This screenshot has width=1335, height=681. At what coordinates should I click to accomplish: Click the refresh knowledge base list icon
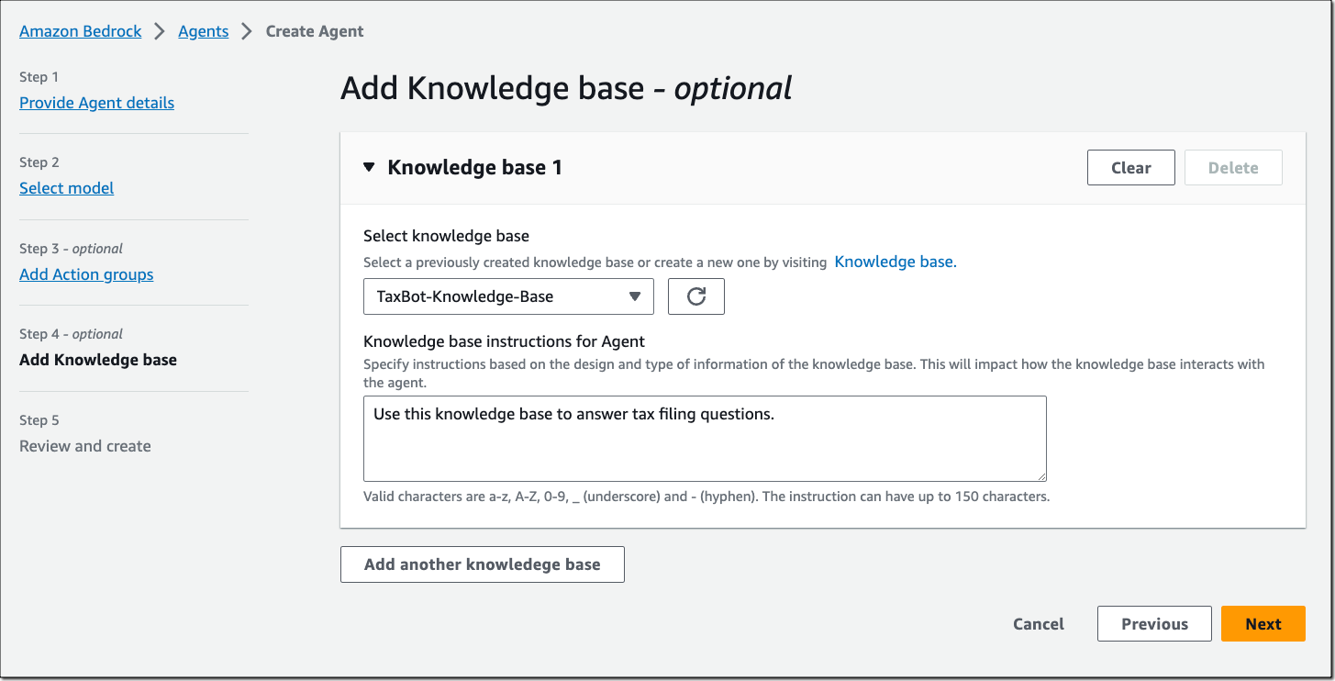pyautogui.click(x=695, y=296)
